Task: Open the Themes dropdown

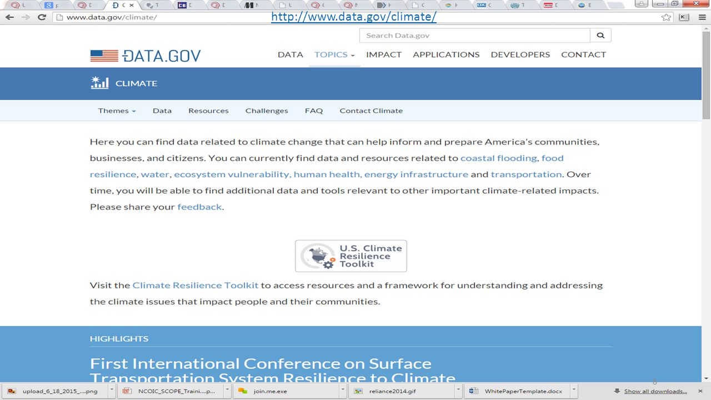Action: click(117, 111)
